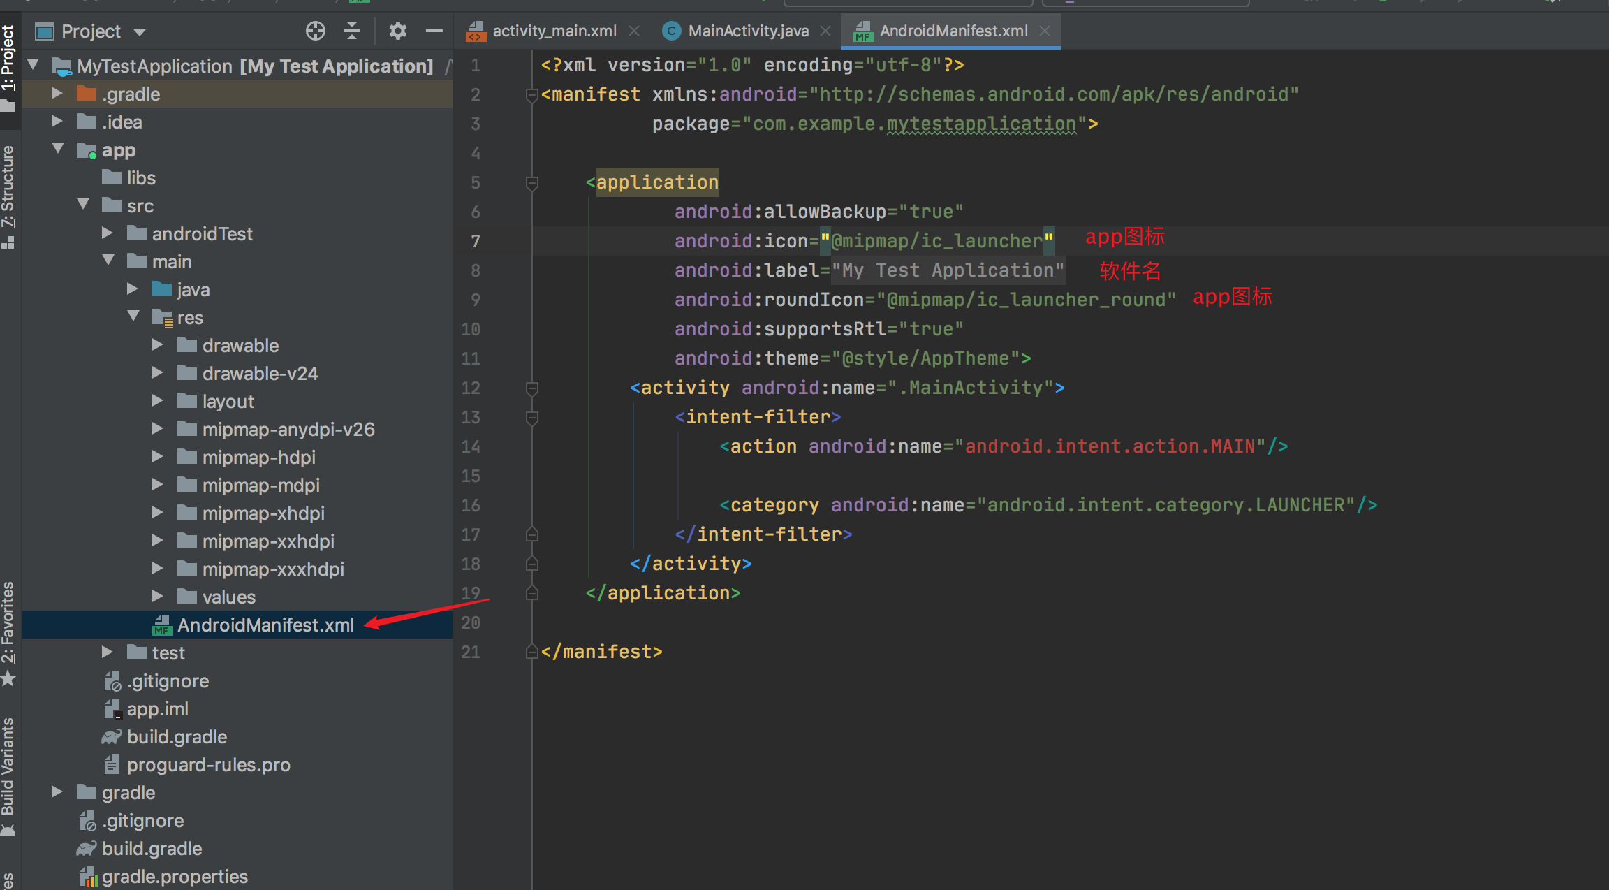
Task: Fold the intent-filter tag at line 13
Action: 531,417
